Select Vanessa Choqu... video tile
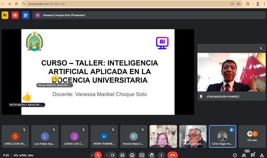Viewport: 267px width, 158px height. click(x=163, y=137)
